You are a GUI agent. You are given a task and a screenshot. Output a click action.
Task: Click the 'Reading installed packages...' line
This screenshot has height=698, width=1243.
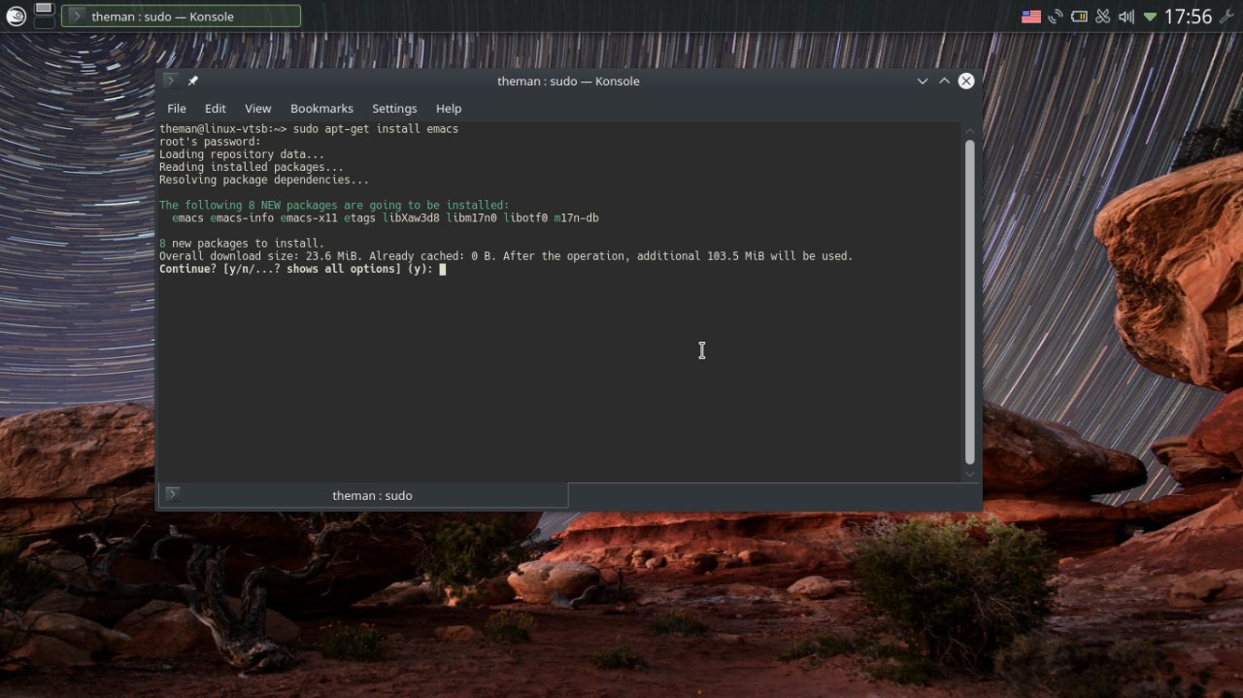pyautogui.click(x=252, y=167)
